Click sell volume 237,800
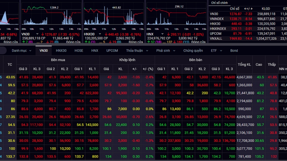 point(174,141)
